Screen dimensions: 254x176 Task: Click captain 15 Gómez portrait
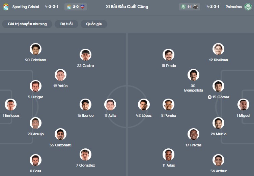218,86
